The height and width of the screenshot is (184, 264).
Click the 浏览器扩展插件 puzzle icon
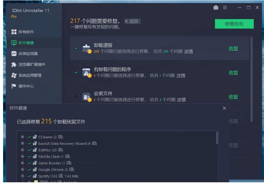point(14,65)
